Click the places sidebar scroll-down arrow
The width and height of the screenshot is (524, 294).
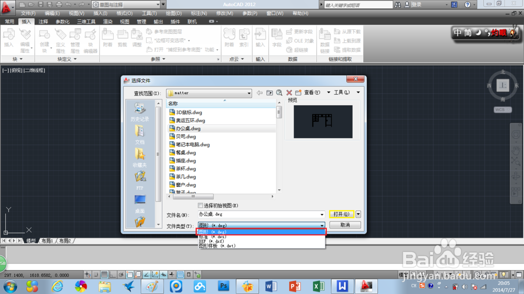(158, 224)
